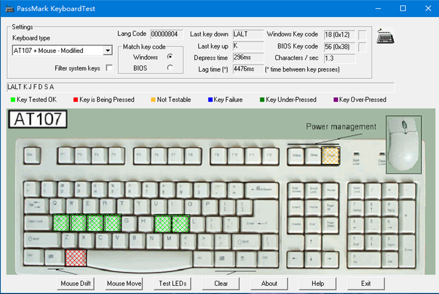Click the Mouse Move button

coord(124,284)
